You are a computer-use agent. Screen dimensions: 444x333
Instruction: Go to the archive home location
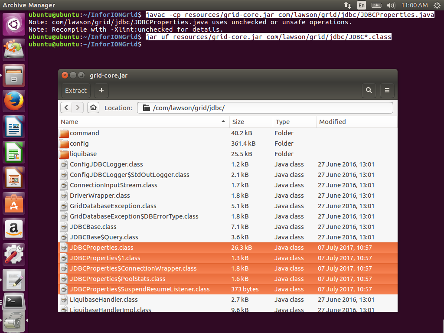[93, 108]
